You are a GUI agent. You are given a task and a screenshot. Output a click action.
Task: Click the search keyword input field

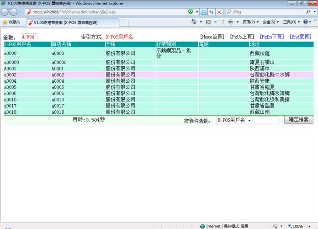[x=266, y=120]
